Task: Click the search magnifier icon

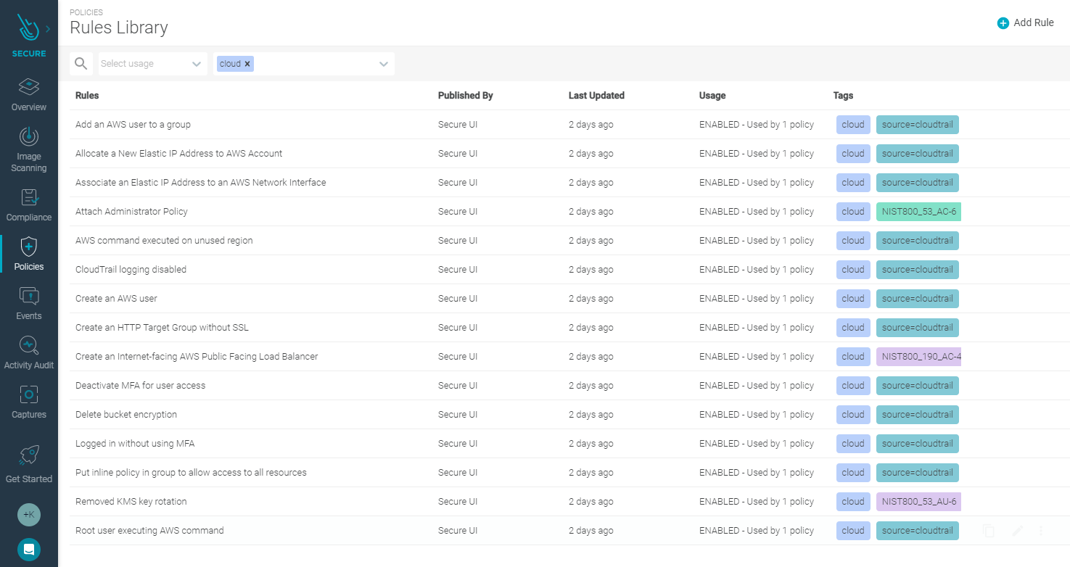Action: tap(81, 64)
